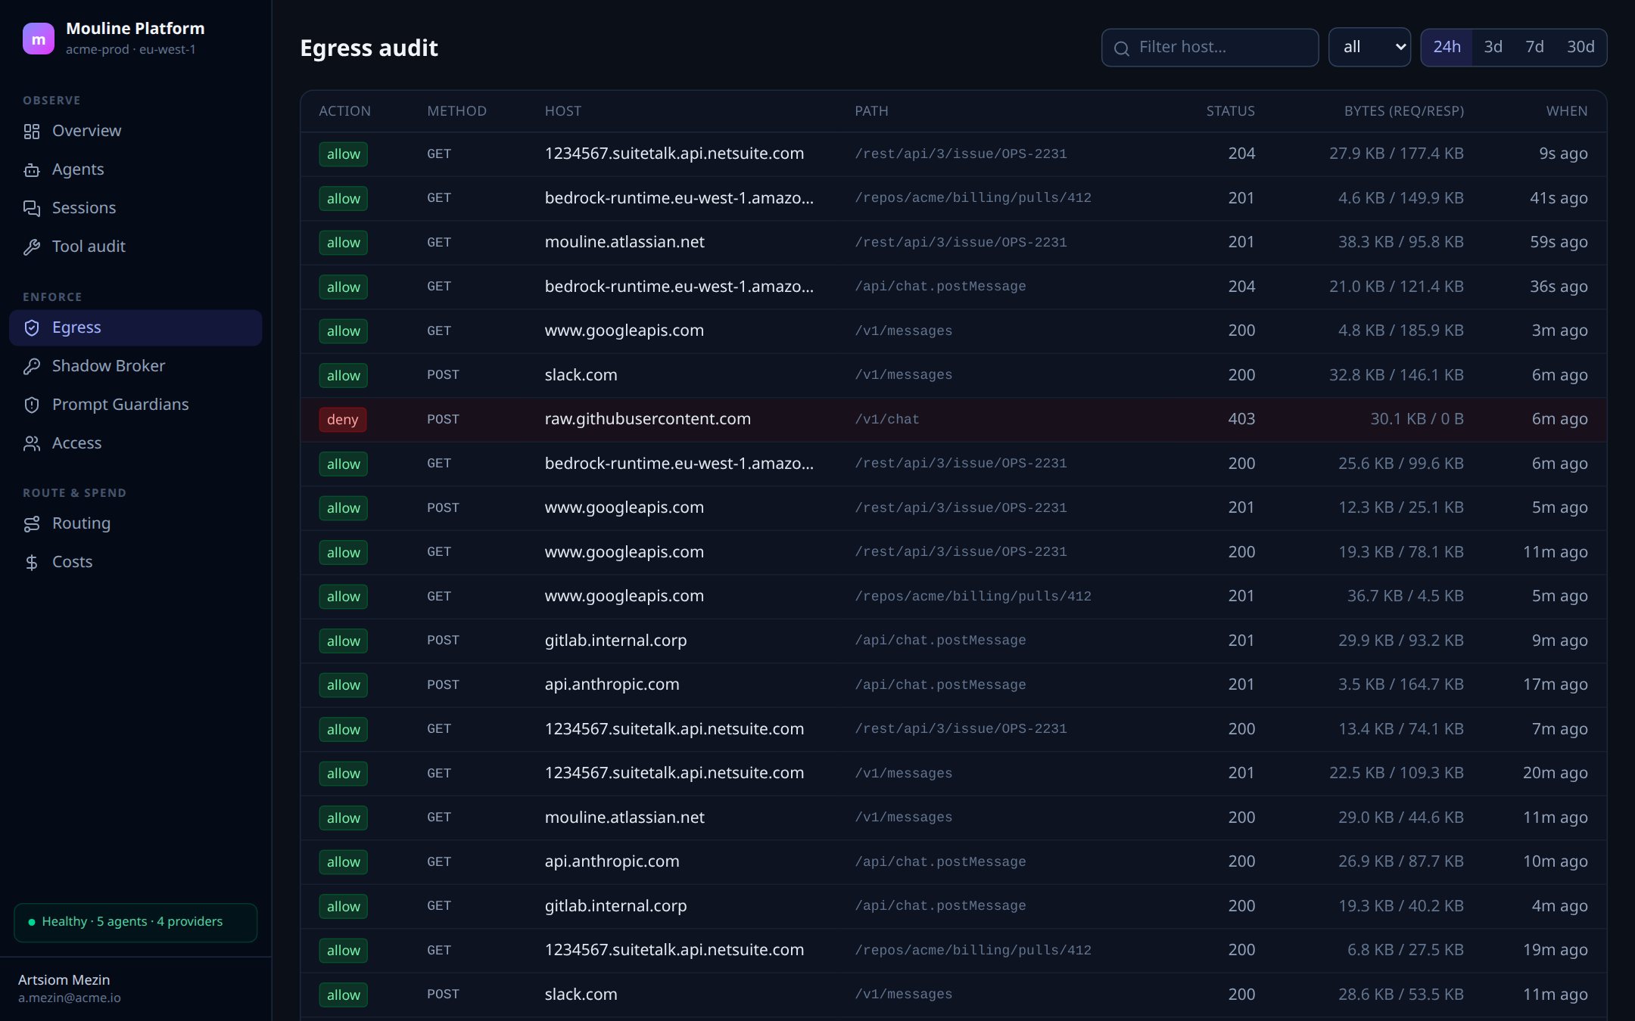Screen dimensions: 1635x1021
Task: Click the '10m ago' timestamp
Action: click(1556, 861)
